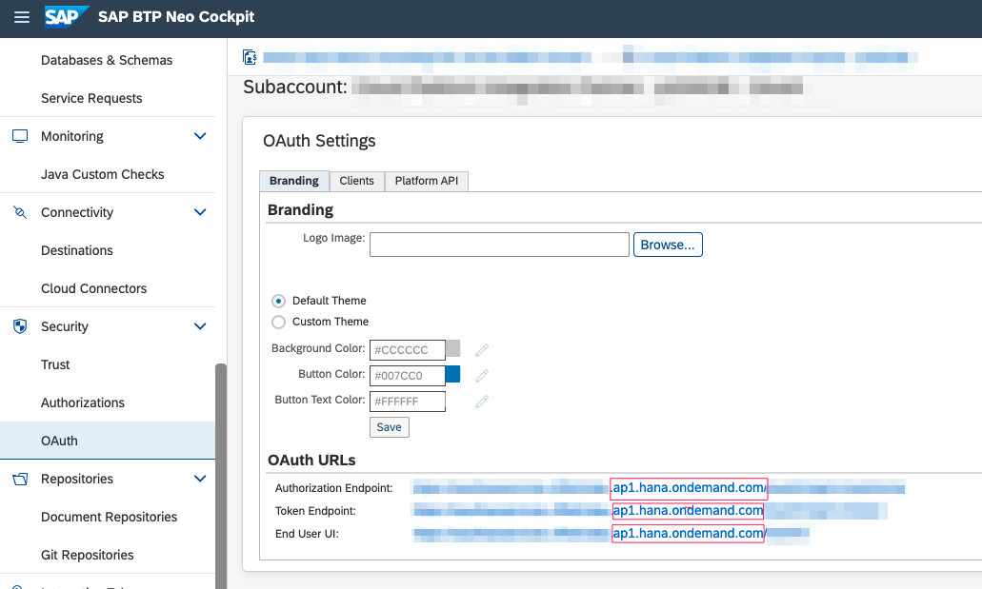Image resolution: width=982 pixels, height=589 pixels.
Task: Save the branding settings
Action: point(389,426)
